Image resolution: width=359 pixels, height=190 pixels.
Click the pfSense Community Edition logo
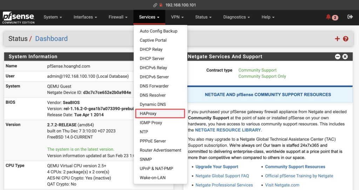[18, 18]
